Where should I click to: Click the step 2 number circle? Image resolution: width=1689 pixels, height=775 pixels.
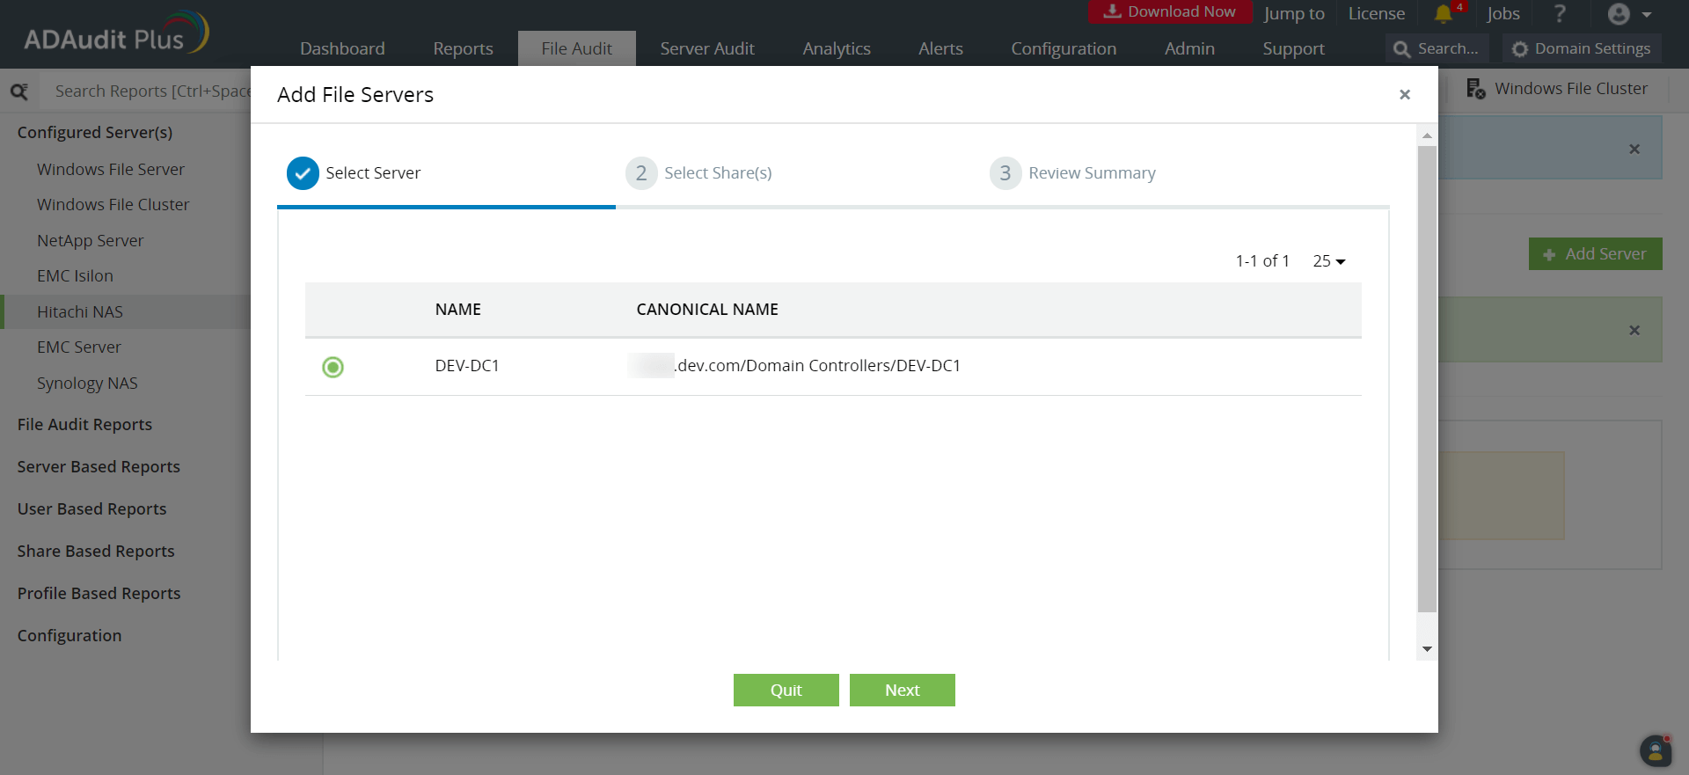point(641,173)
